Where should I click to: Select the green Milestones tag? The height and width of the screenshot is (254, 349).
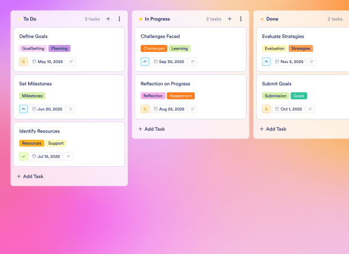32,96
